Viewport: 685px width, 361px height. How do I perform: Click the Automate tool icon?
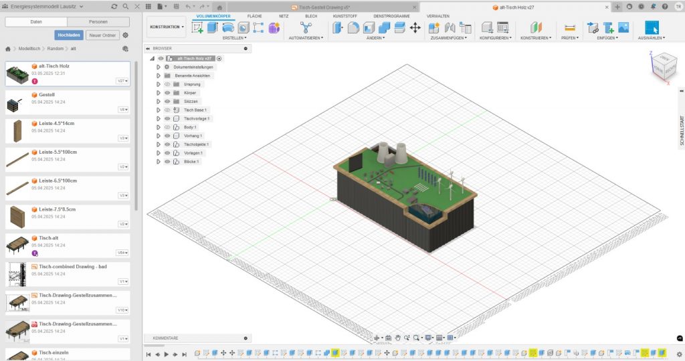coord(306,27)
